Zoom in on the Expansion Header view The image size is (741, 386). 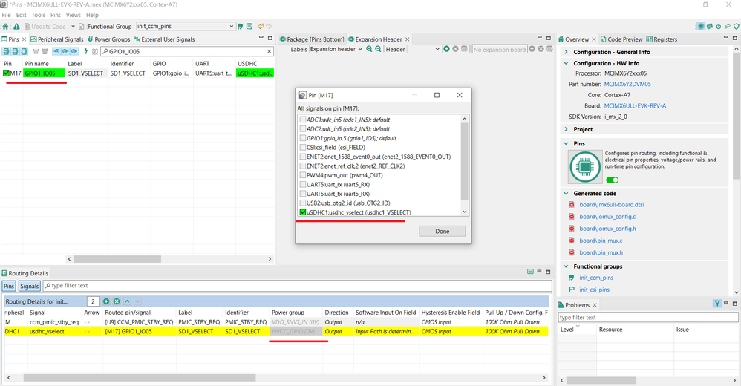tap(369, 49)
